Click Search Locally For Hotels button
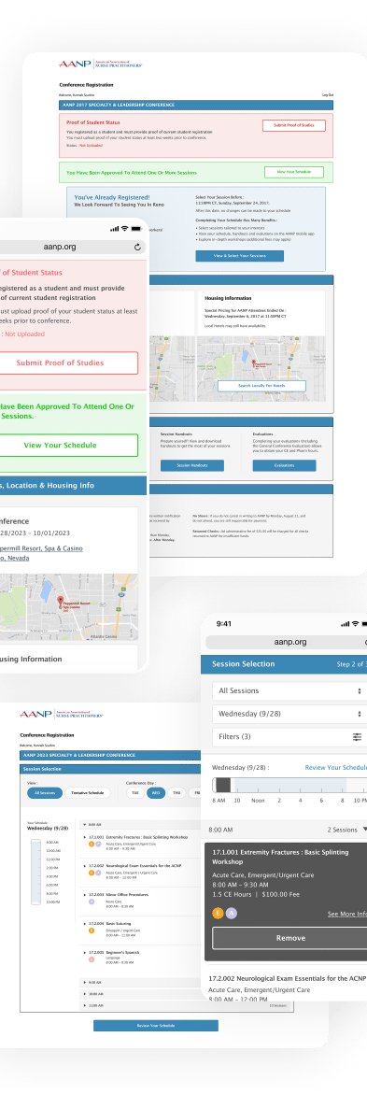 pos(261,386)
